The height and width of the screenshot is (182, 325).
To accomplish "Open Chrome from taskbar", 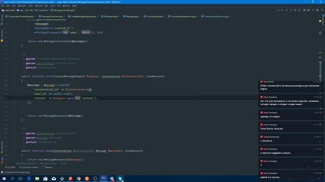I will 79,178.
